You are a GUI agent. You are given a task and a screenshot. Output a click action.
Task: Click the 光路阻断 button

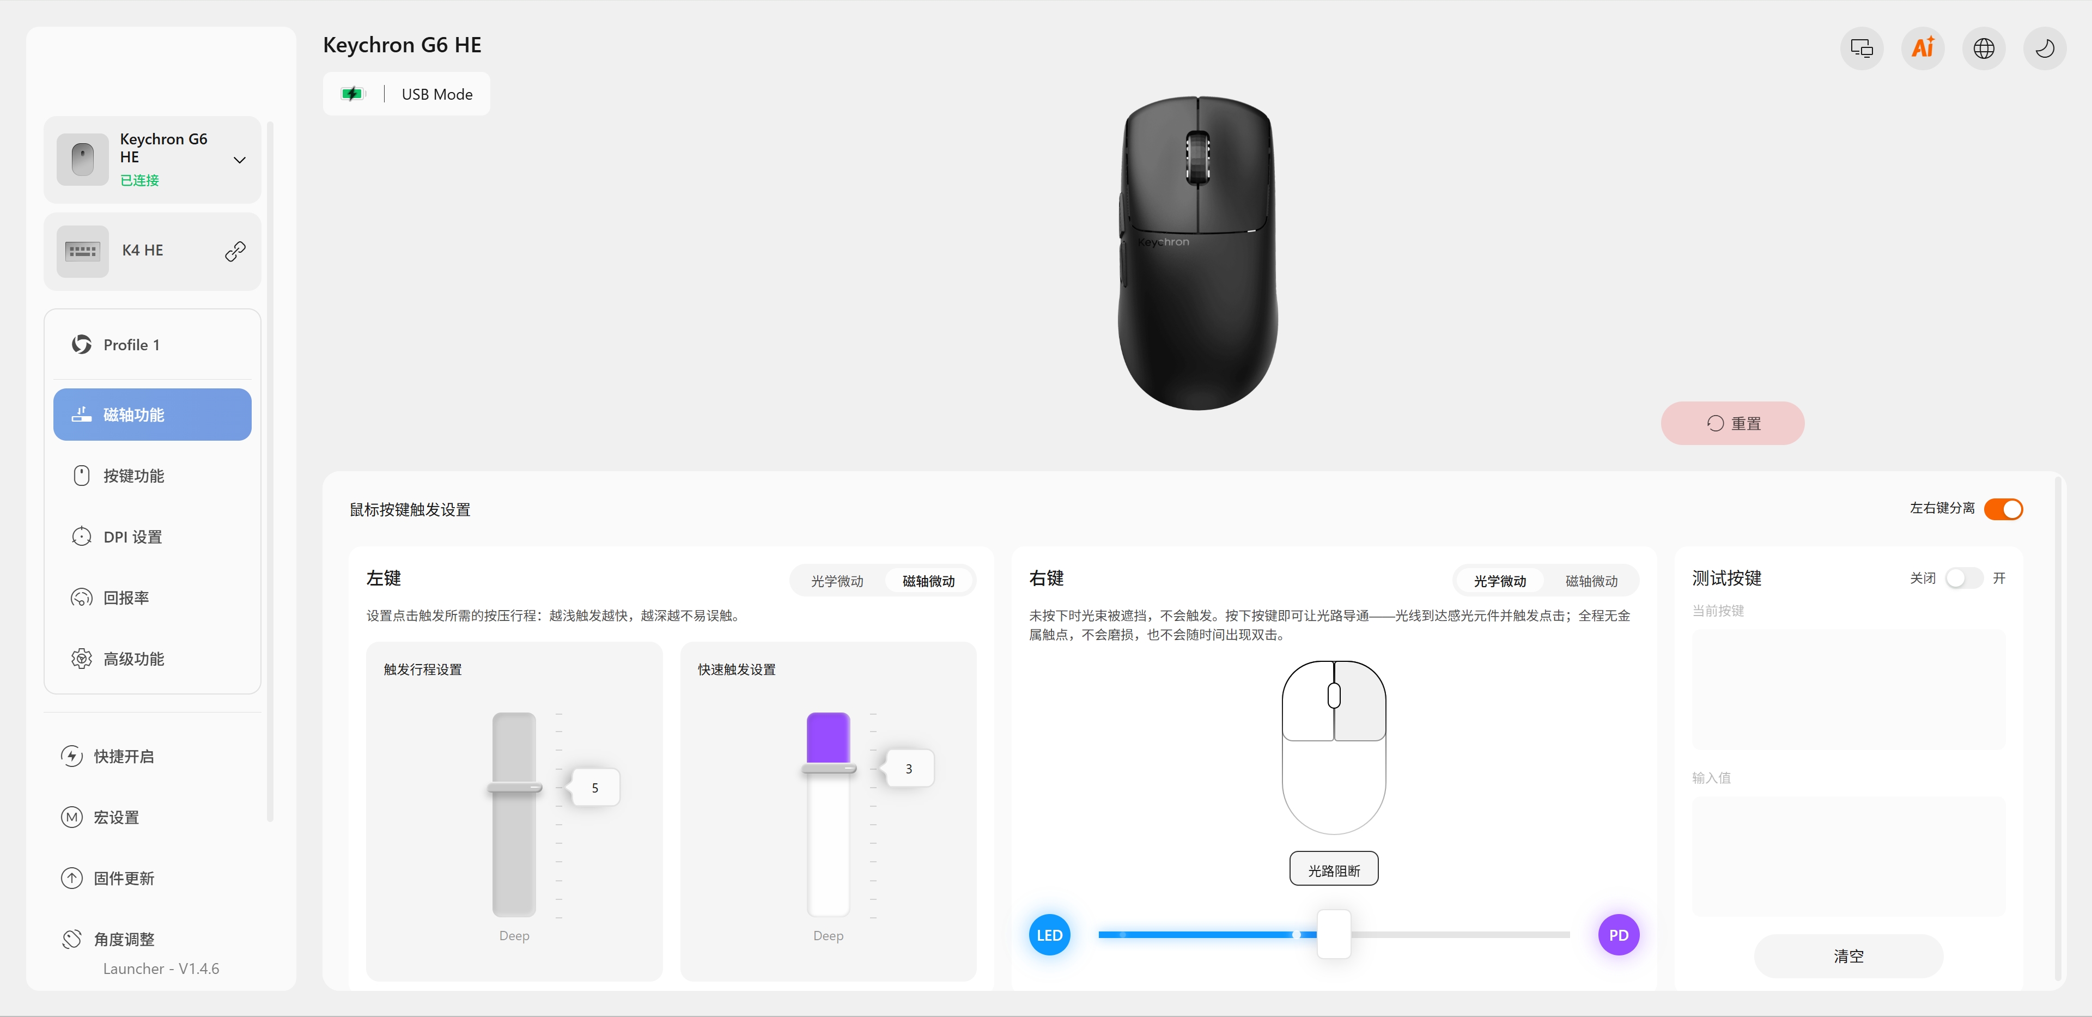coord(1334,869)
